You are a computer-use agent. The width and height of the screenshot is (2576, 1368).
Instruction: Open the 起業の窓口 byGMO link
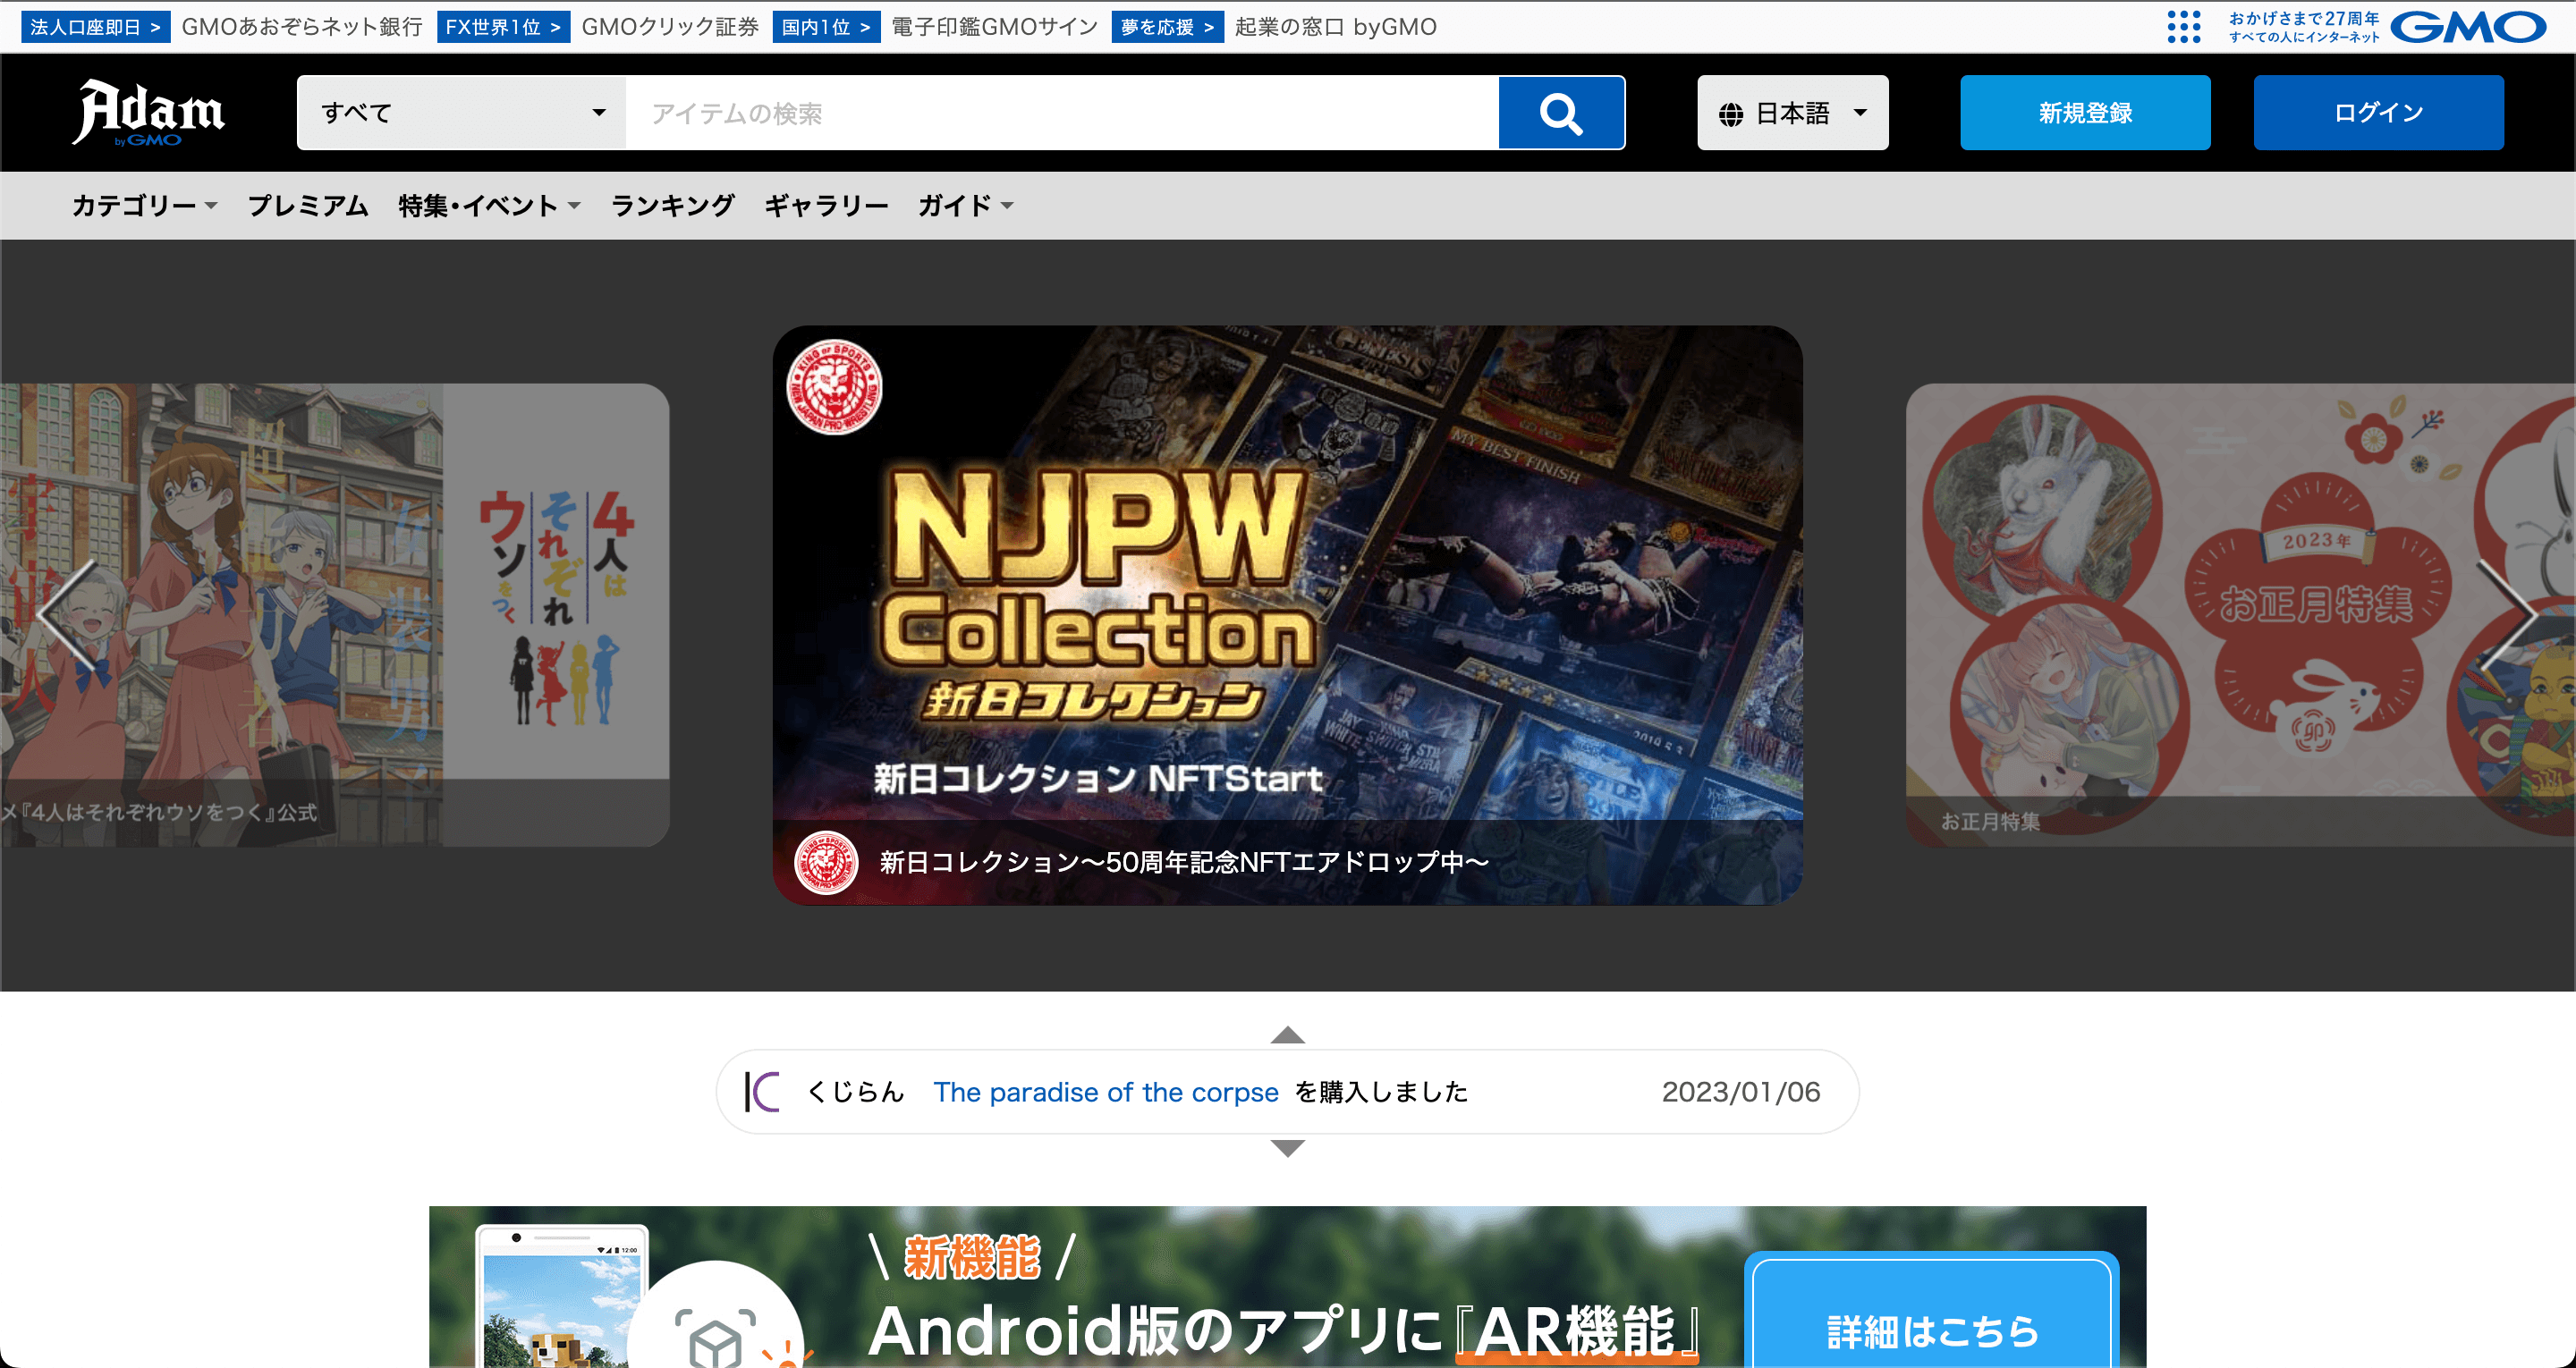point(1335,27)
